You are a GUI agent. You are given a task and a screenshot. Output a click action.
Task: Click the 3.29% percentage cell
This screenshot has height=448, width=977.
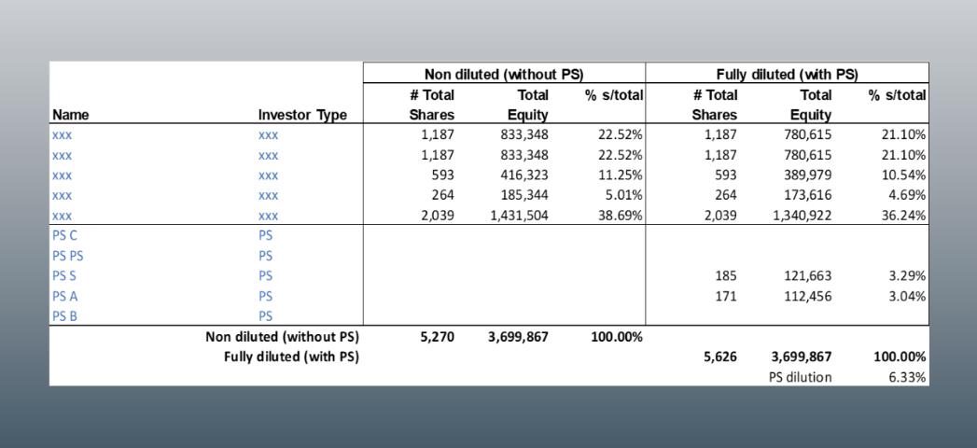coord(907,275)
